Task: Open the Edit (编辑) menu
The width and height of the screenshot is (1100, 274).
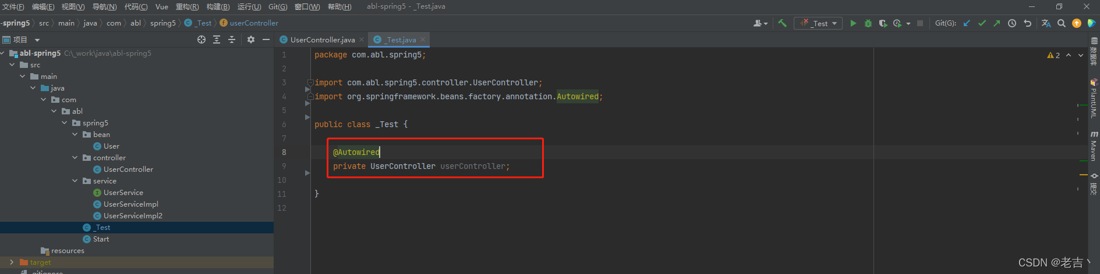Action: [x=43, y=7]
